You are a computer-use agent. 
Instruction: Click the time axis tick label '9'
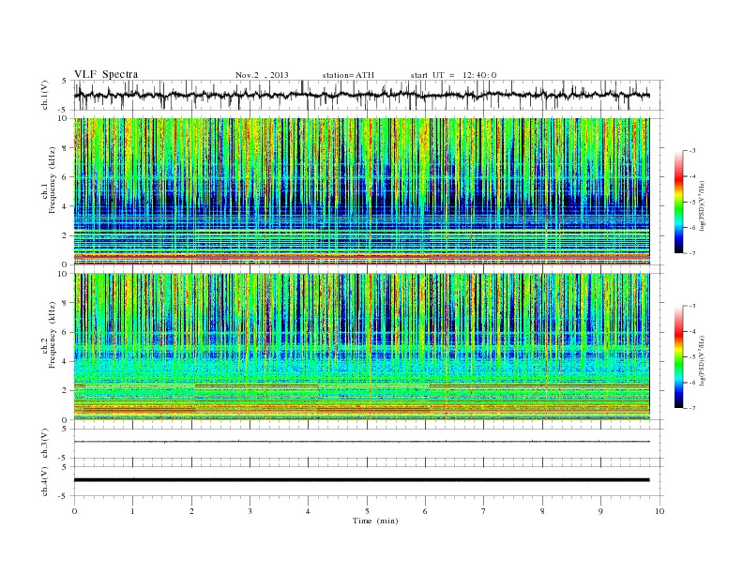click(600, 511)
